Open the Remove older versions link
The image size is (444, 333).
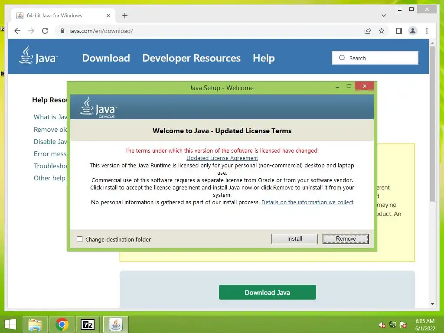[50, 129]
